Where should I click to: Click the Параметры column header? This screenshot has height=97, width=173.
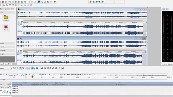58,83
